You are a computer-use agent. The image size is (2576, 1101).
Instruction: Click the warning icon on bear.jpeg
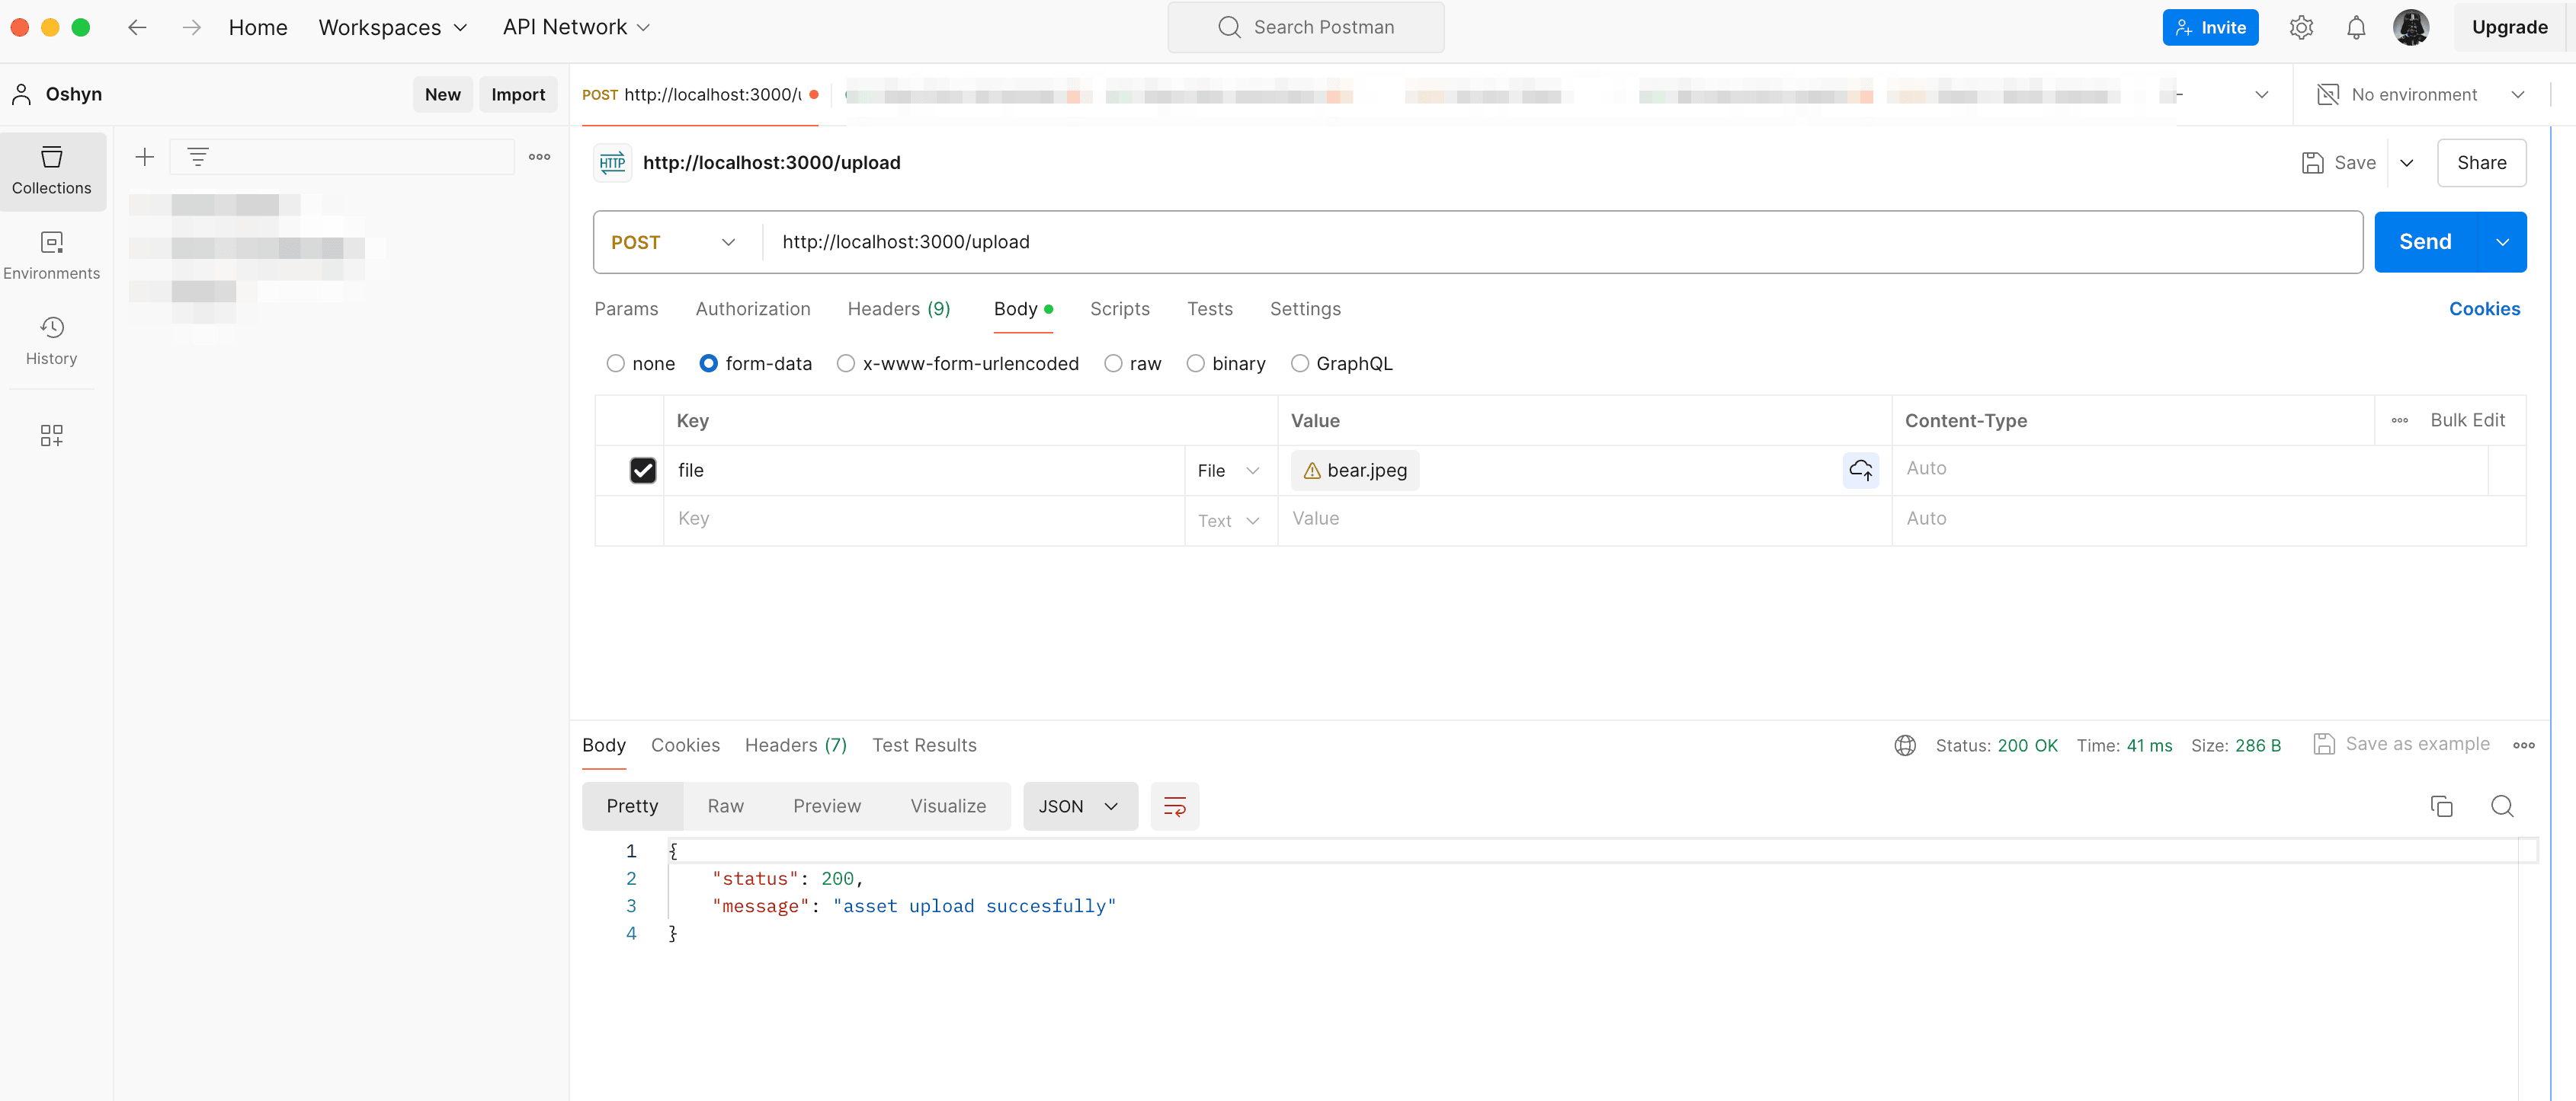(x=1312, y=471)
